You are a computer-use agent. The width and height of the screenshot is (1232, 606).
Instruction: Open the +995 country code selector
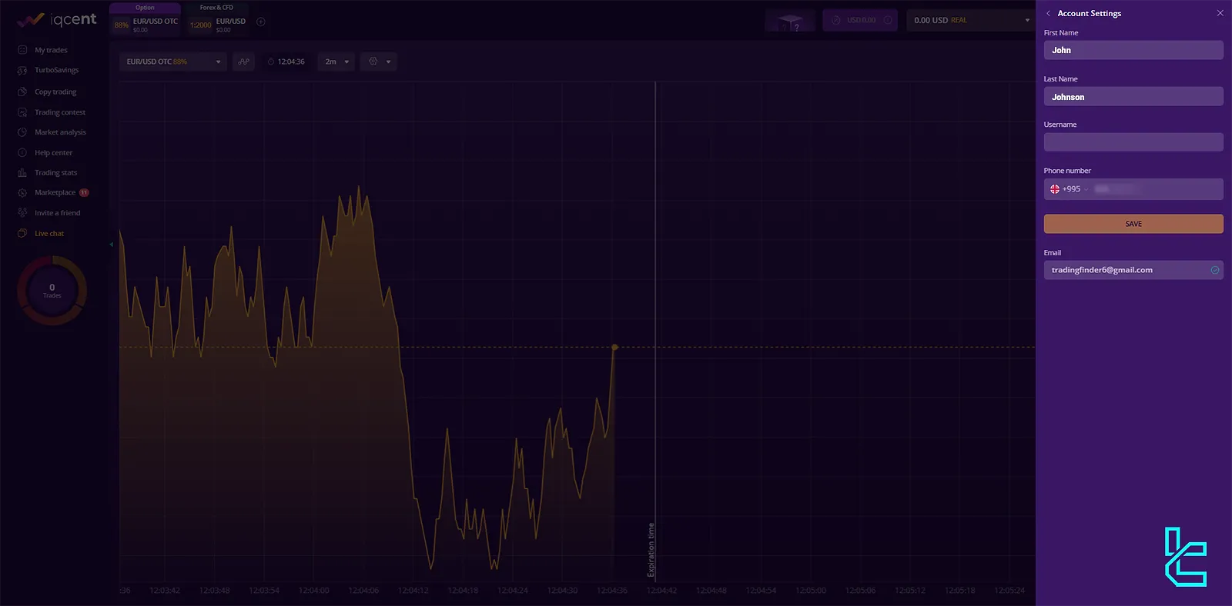[x=1070, y=189]
